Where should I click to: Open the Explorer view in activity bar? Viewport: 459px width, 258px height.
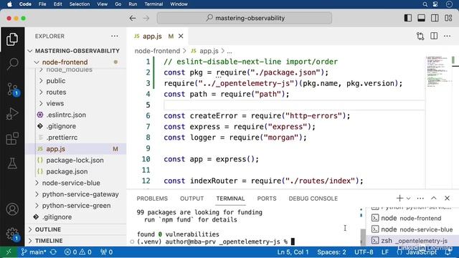pos(12,39)
